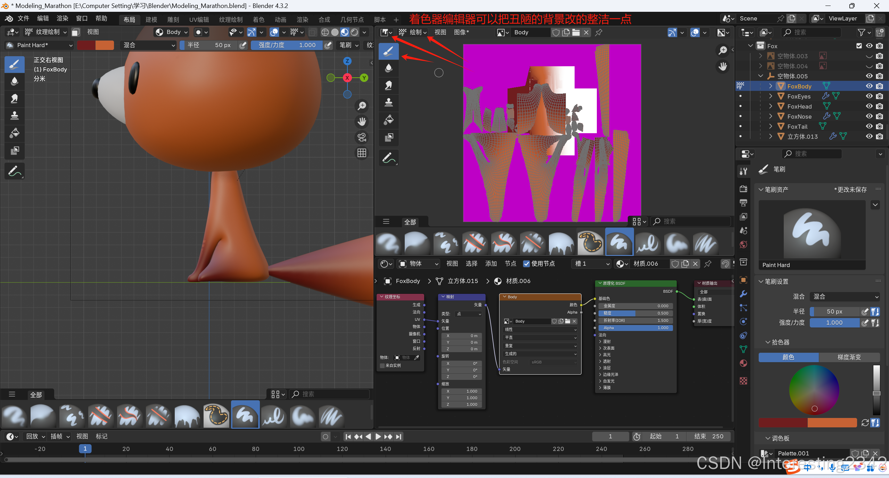Select the Fill bucket tool in 3D viewport
This screenshot has width=889, height=478.
point(14,133)
